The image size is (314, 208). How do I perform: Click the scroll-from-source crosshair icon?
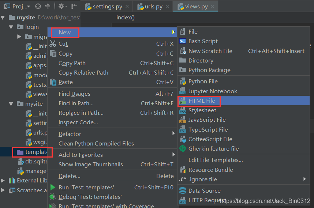pos(38,7)
